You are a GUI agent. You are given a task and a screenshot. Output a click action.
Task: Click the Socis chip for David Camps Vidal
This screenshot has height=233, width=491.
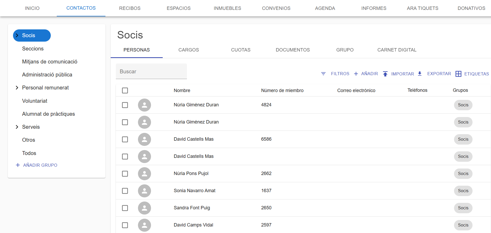[x=463, y=225]
